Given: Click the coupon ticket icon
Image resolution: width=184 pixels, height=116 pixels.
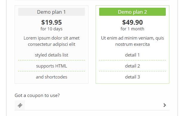Looking at the screenshot, I should (20, 105).
